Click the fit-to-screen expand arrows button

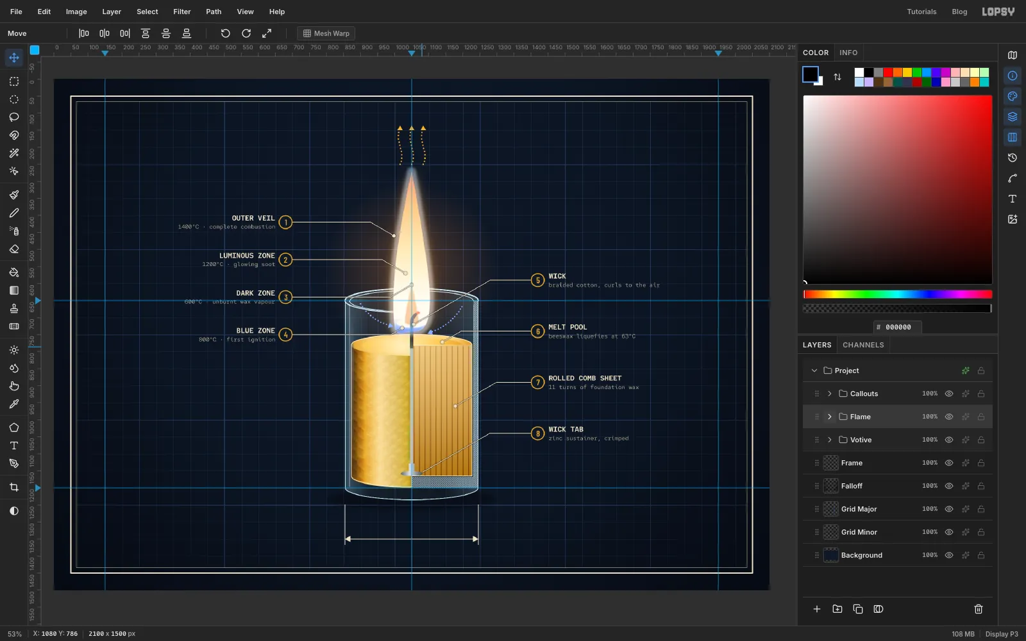click(267, 33)
